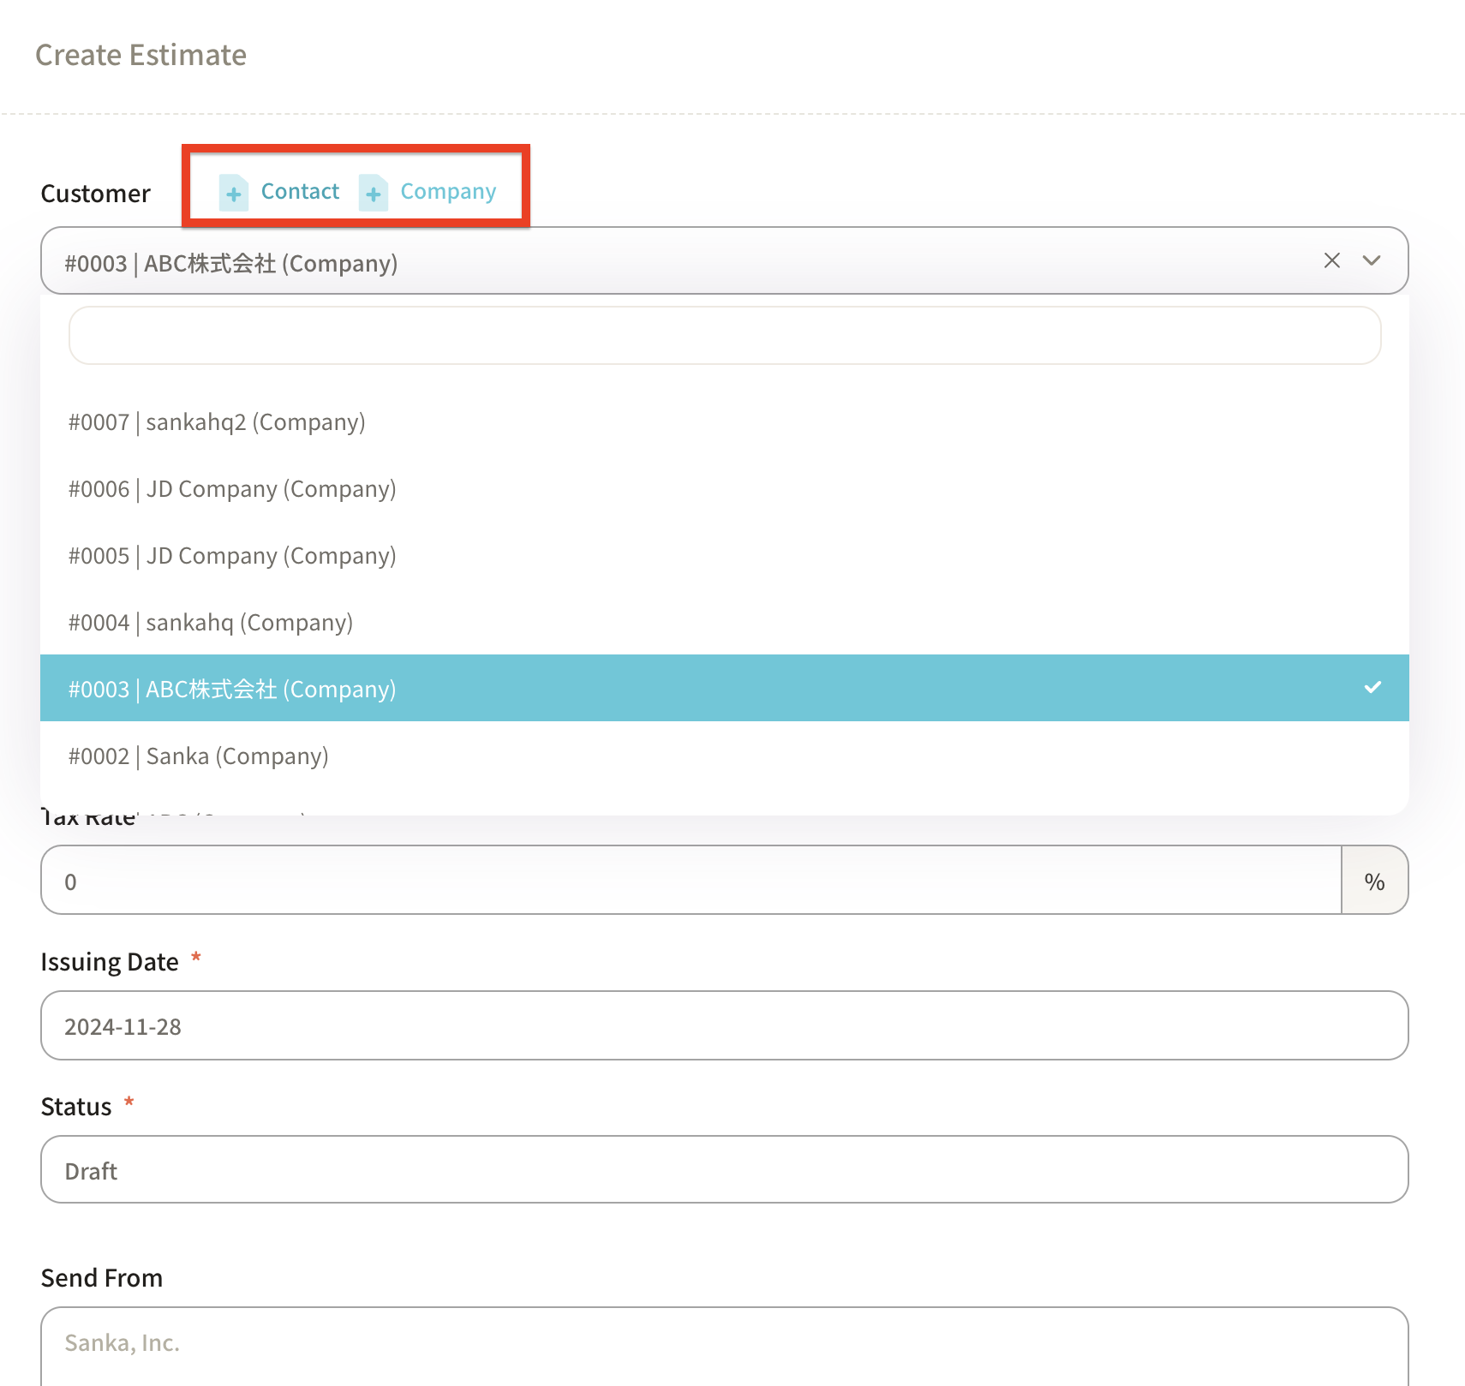The width and height of the screenshot is (1465, 1386).
Task: Choose #0006 JD Company option
Action: (232, 489)
